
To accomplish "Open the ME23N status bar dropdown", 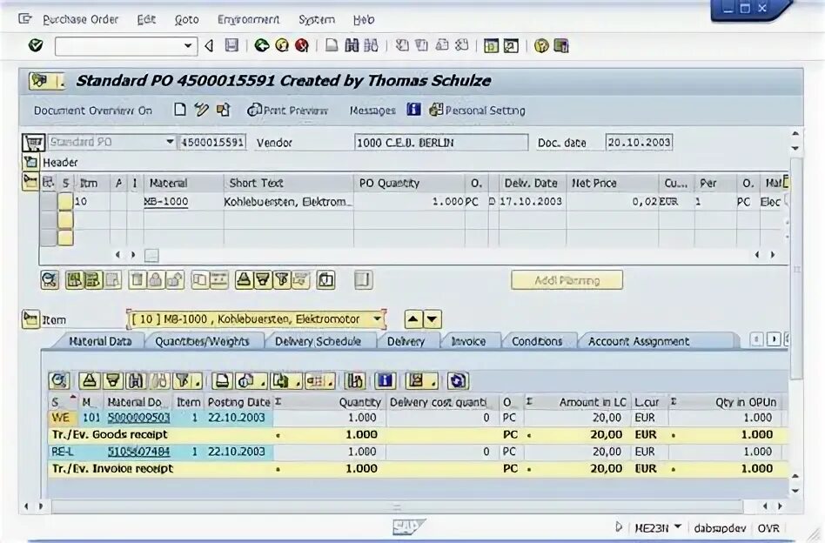I will [678, 526].
